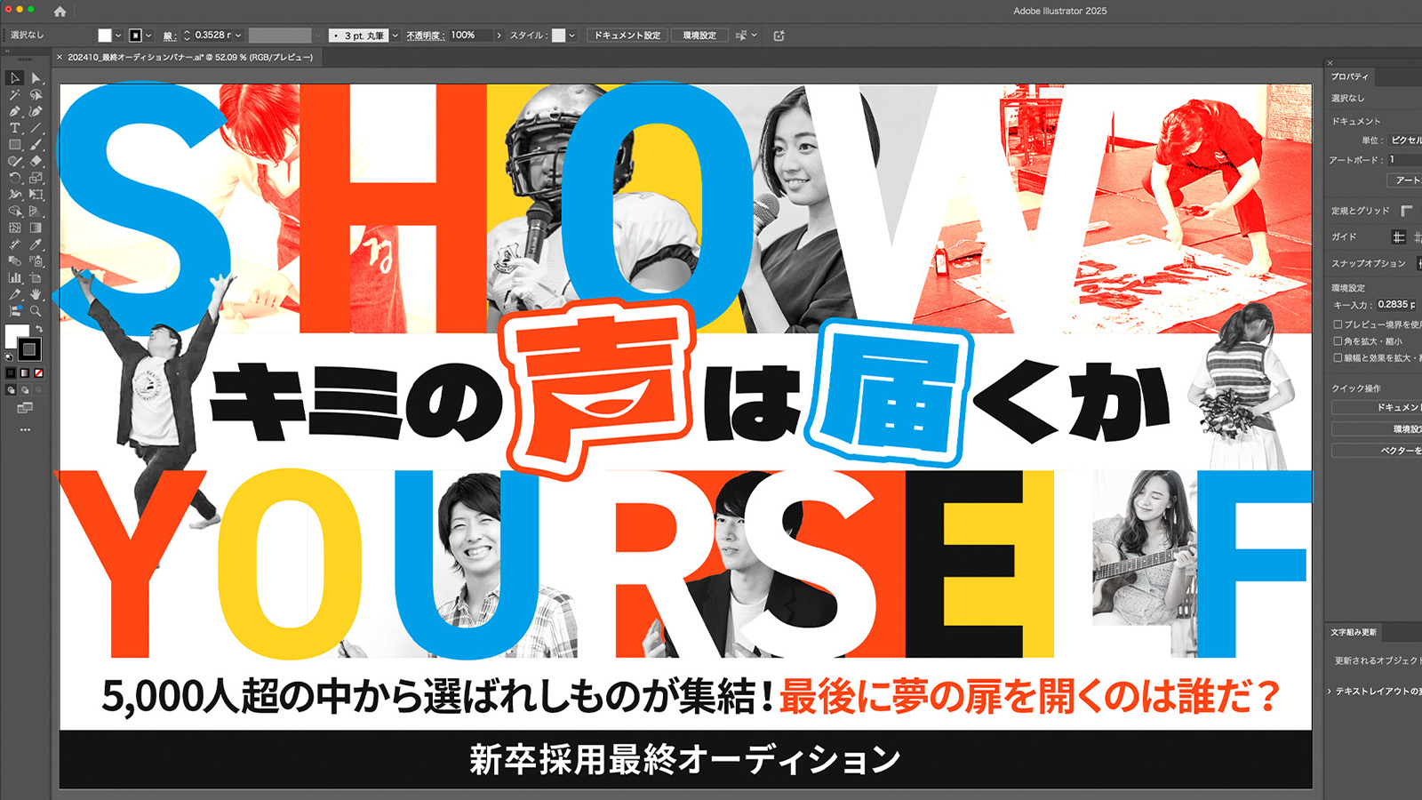The width and height of the screenshot is (1422, 800).
Task: Select the Shape Builder tool
Action: click(15, 211)
